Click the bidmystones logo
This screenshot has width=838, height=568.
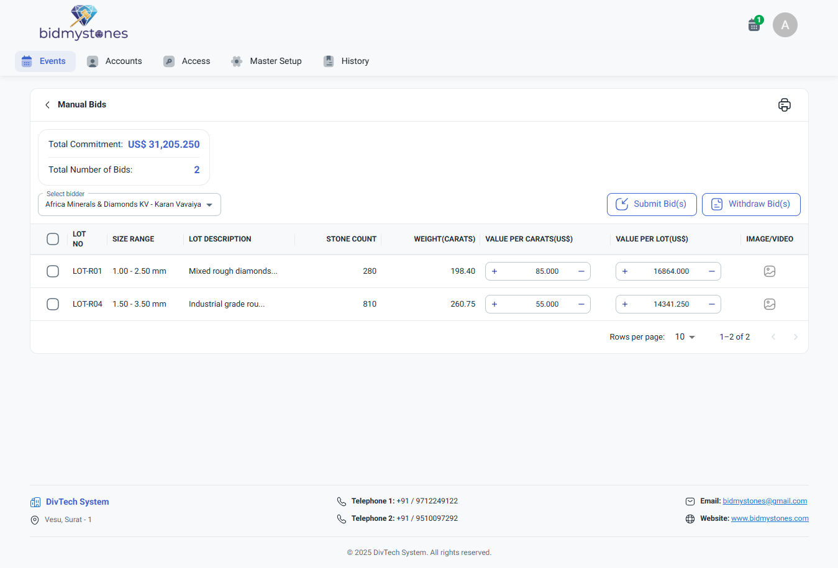point(83,23)
